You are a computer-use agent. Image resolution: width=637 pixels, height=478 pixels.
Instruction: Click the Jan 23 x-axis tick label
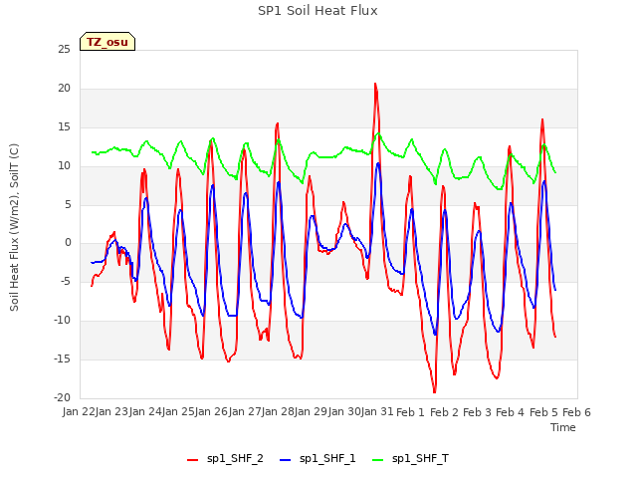point(112,411)
